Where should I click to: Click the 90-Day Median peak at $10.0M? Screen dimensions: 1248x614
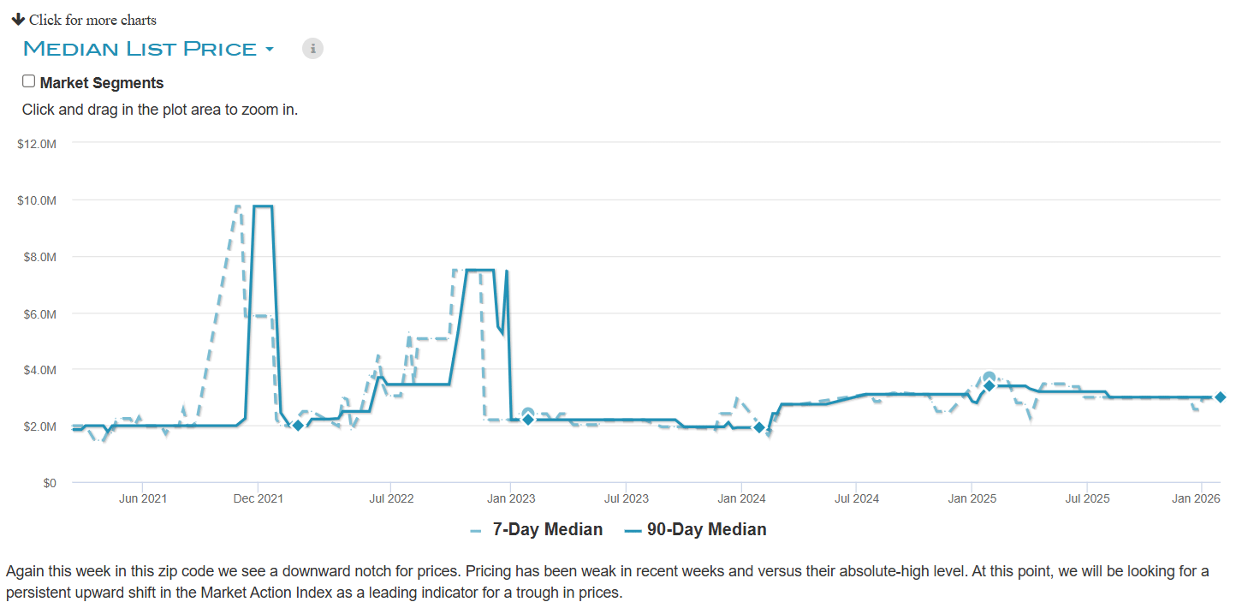pyautogui.click(x=264, y=206)
